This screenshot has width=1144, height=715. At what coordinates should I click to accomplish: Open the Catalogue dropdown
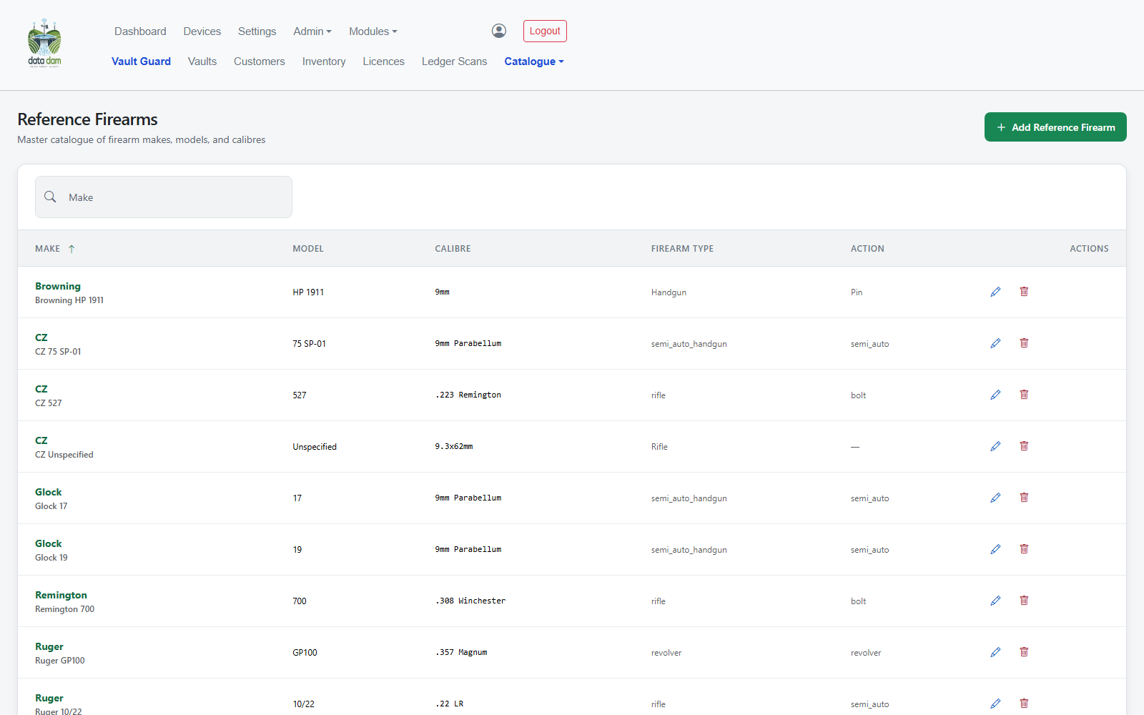coord(534,61)
